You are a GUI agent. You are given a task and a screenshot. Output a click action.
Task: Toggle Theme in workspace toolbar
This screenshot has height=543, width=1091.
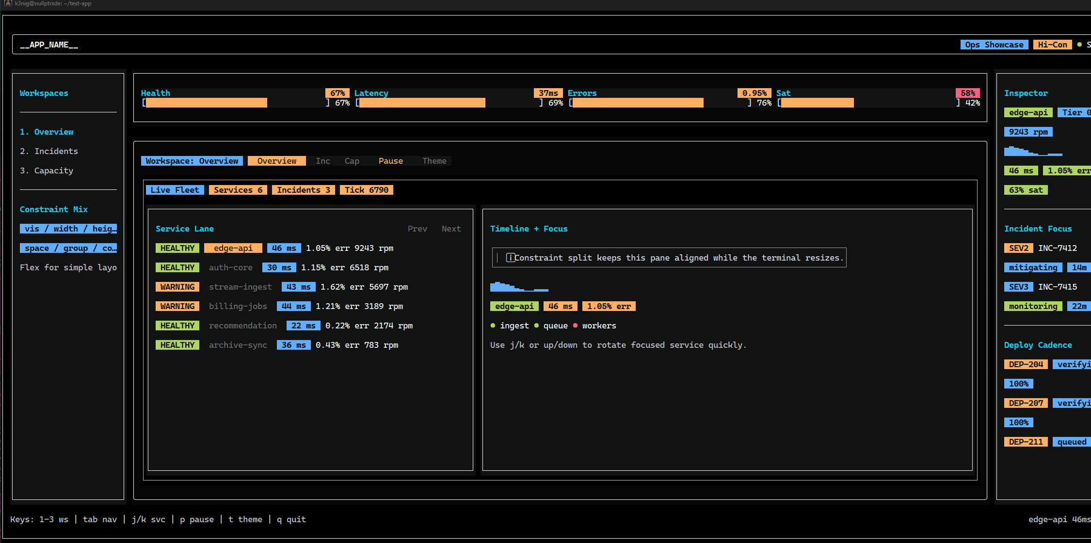[434, 161]
